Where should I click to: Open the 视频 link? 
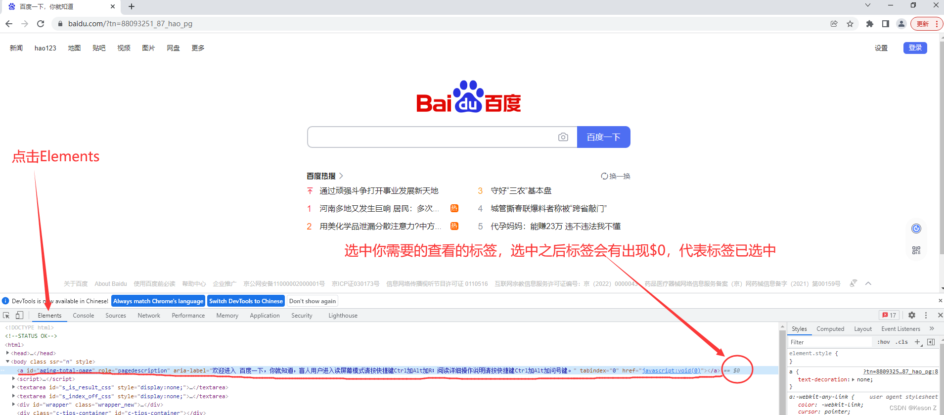pos(124,48)
